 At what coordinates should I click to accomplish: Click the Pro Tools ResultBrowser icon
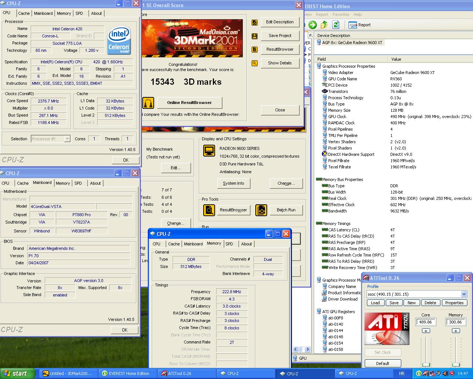tap(209, 210)
